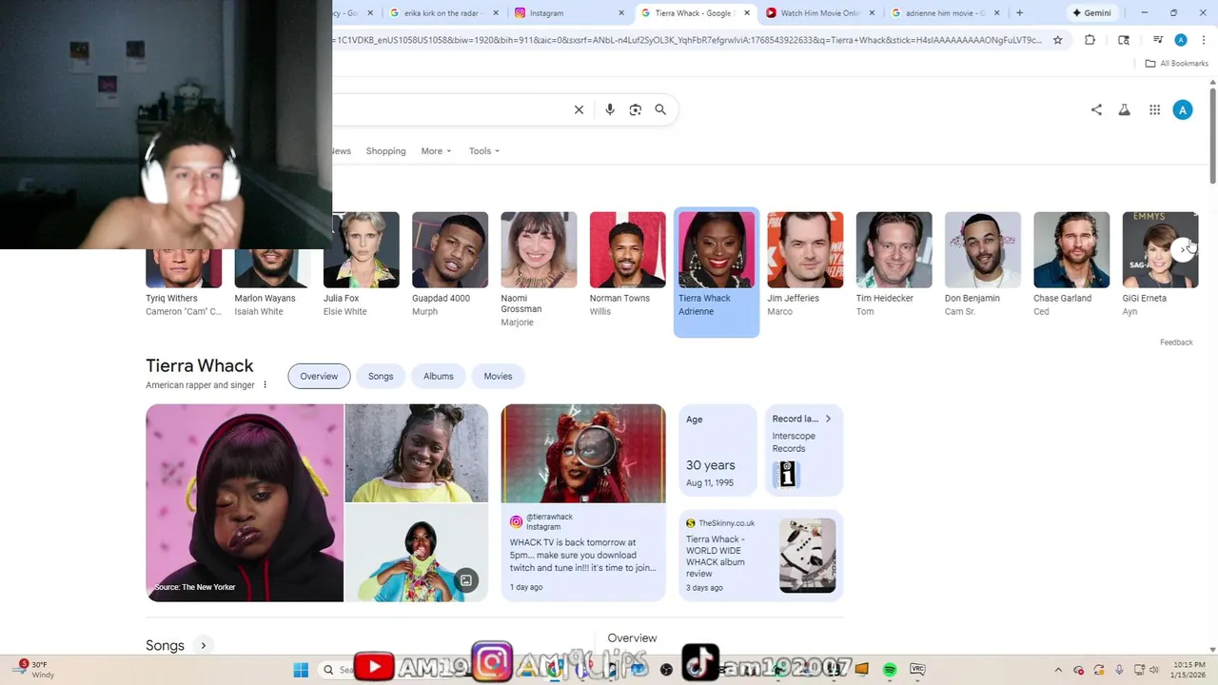The height and width of the screenshot is (685, 1218).
Task: Select Jim Jefferies cast card
Action: coord(805,264)
